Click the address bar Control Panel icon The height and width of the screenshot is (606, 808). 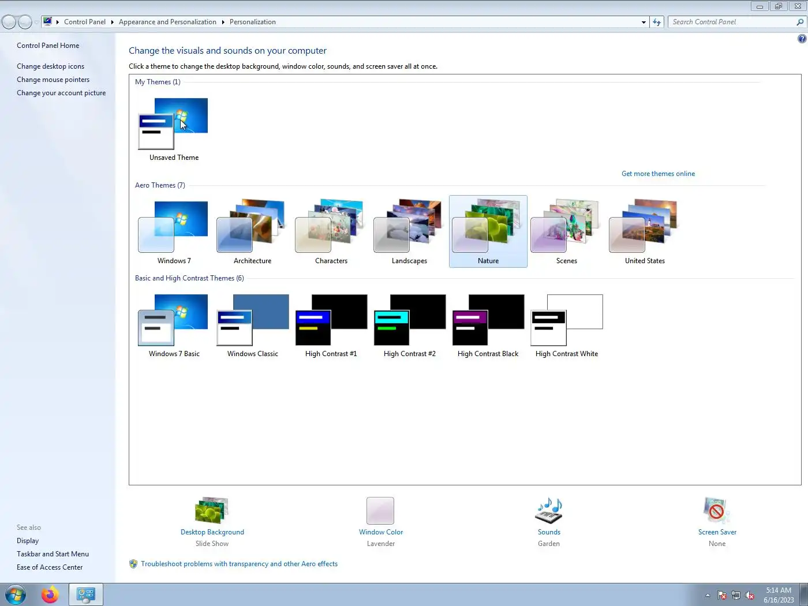(47, 21)
